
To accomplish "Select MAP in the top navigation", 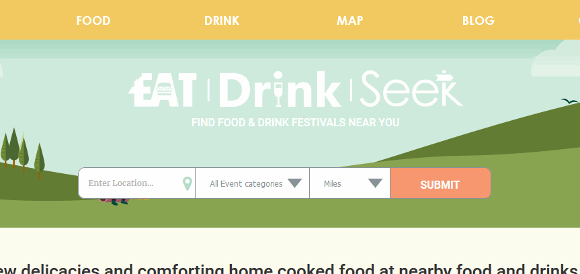I will [349, 20].
